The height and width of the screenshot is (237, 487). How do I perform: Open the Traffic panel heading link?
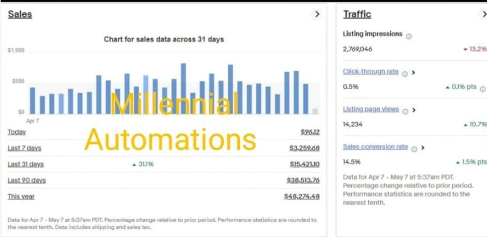(x=357, y=14)
